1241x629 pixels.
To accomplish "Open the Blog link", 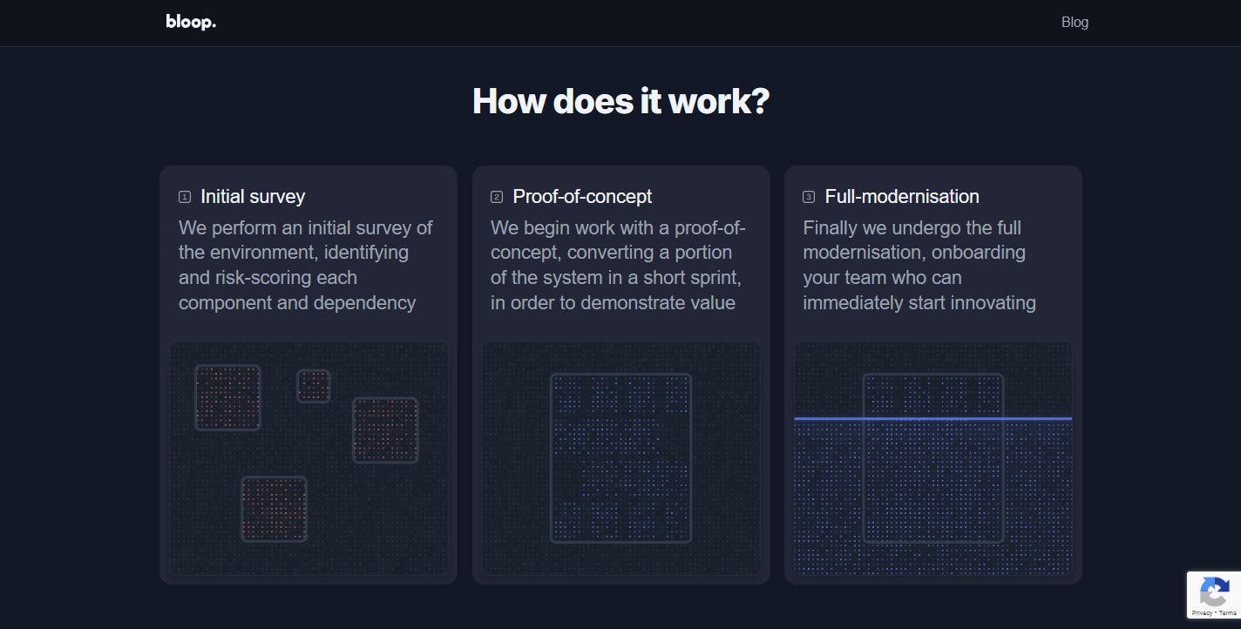I will (x=1075, y=23).
